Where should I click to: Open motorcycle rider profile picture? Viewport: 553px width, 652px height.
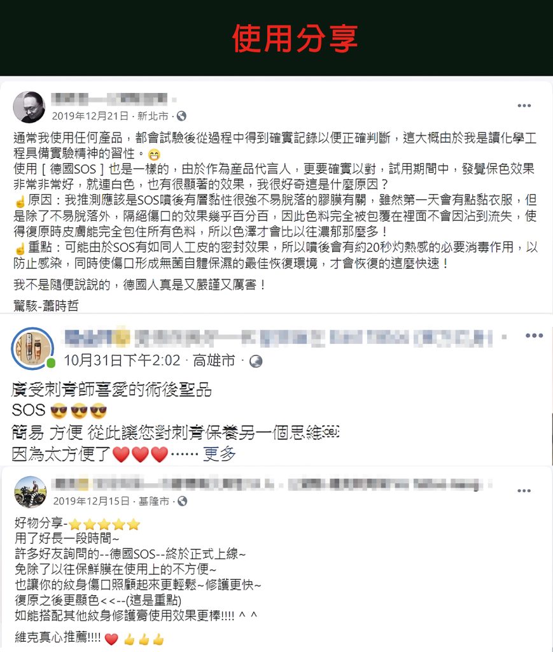pos(31,492)
